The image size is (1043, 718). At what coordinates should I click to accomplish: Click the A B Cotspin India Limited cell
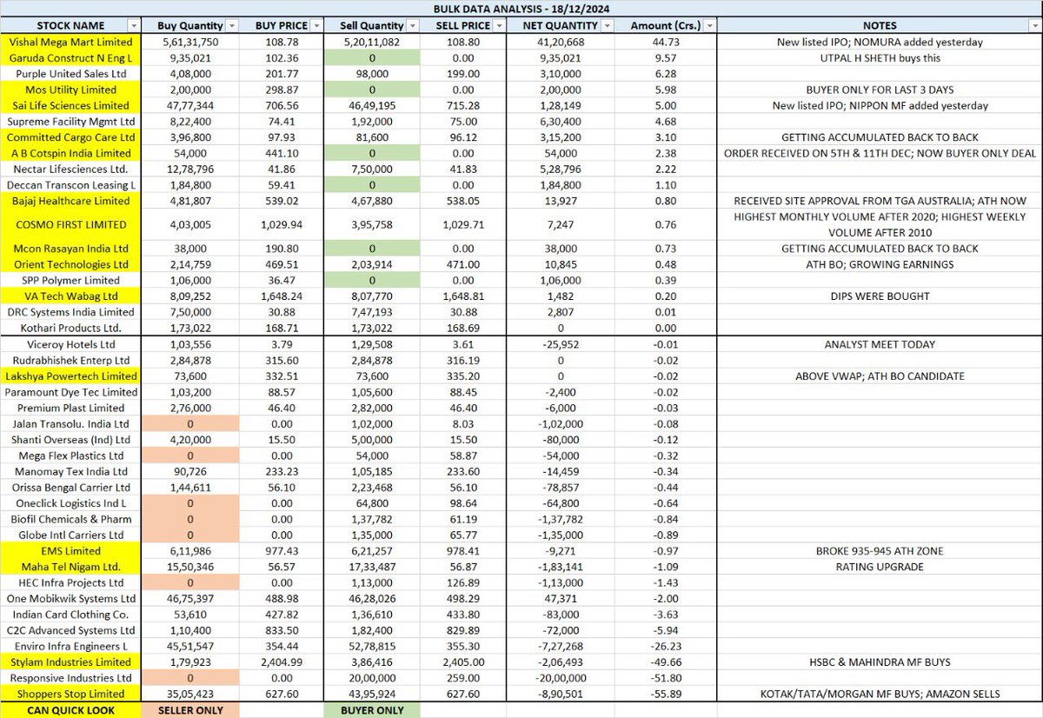(72, 153)
